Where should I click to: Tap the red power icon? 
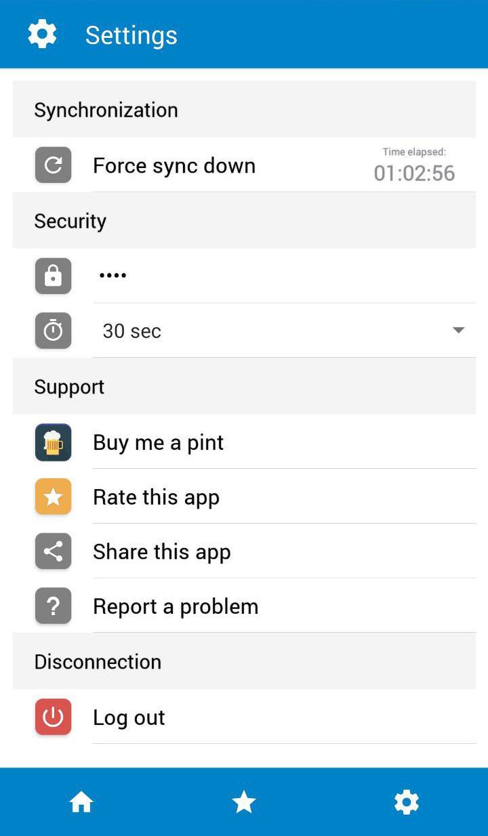(53, 717)
